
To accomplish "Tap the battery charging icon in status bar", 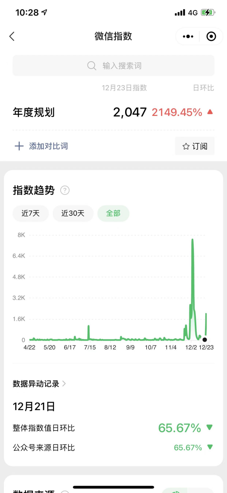I will (x=208, y=12).
